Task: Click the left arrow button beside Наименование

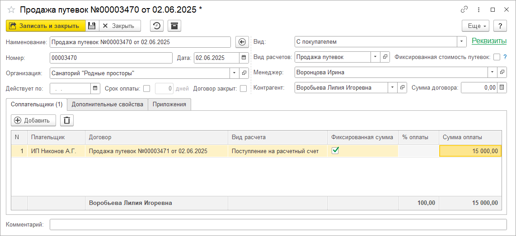Action: coord(242,42)
